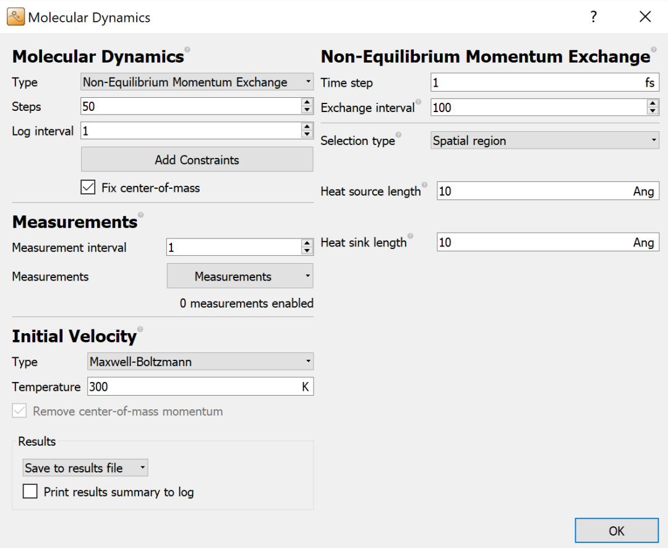This screenshot has height=548, width=668.
Task: Click help icon beside Heat sink length
Action: (410, 237)
